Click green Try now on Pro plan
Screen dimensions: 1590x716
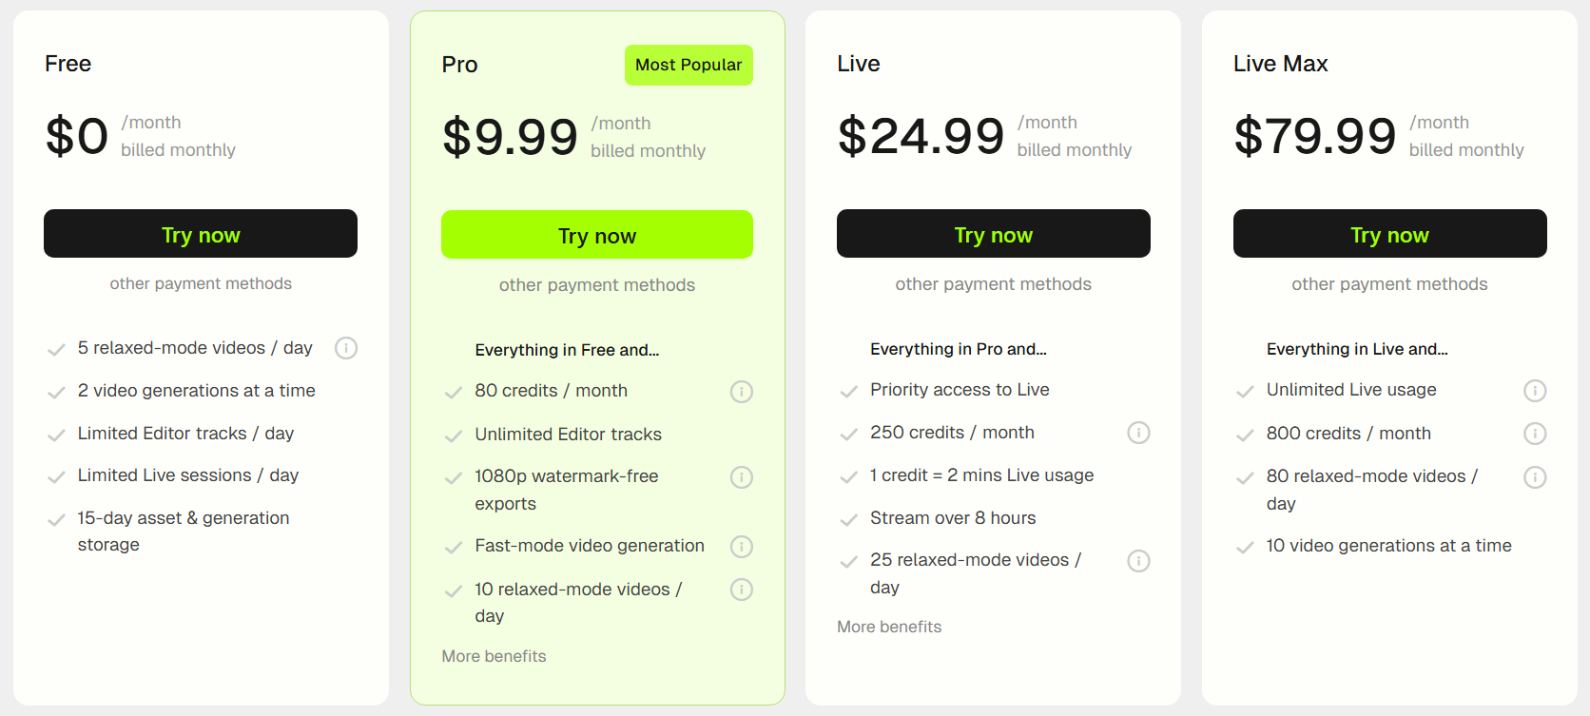(597, 235)
